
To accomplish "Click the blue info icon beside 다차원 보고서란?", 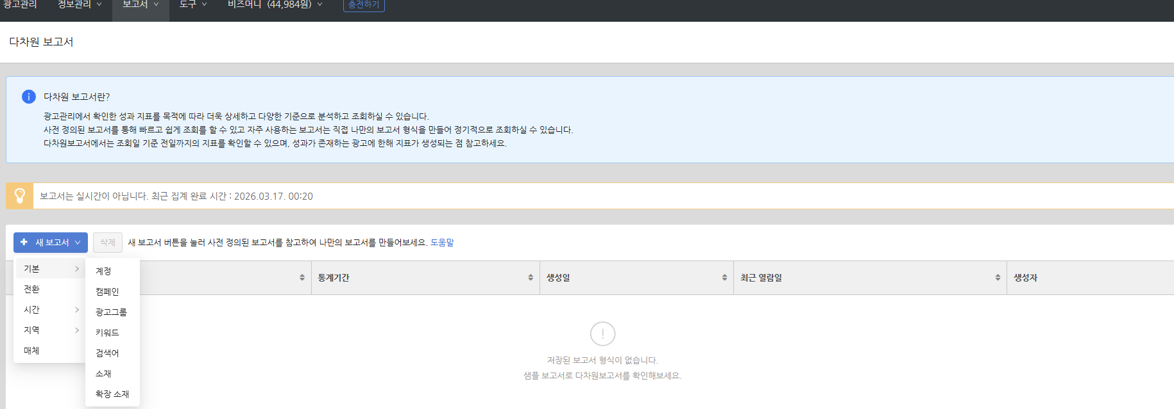I will tap(29, 97).
